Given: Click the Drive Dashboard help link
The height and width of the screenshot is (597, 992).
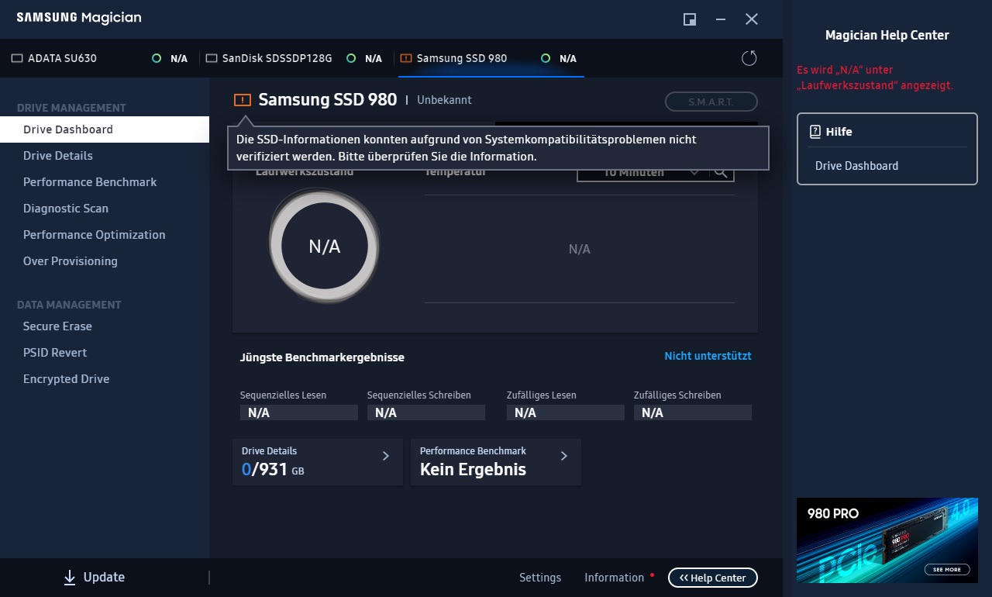Looking at the screenshot, I should pyautogui.click(x=856, y=166).
